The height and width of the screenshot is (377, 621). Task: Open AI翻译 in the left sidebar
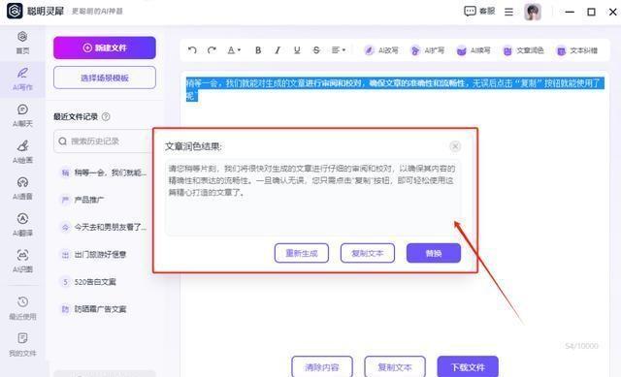tap(22, 225)
